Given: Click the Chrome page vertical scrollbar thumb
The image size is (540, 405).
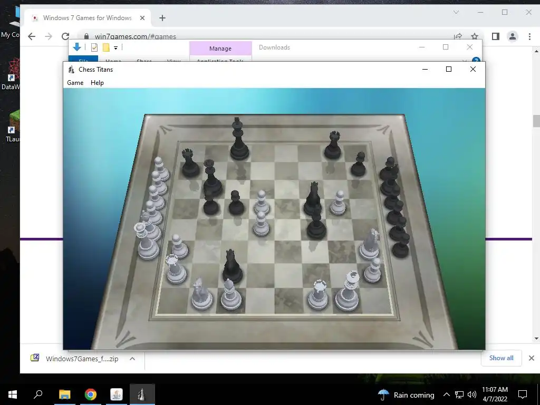Looking at the screenshot, I should (536, 121).
